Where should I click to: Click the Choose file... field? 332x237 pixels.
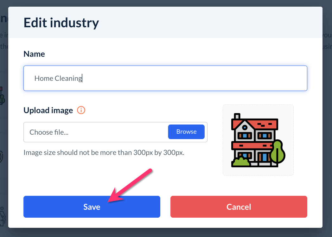95,132
